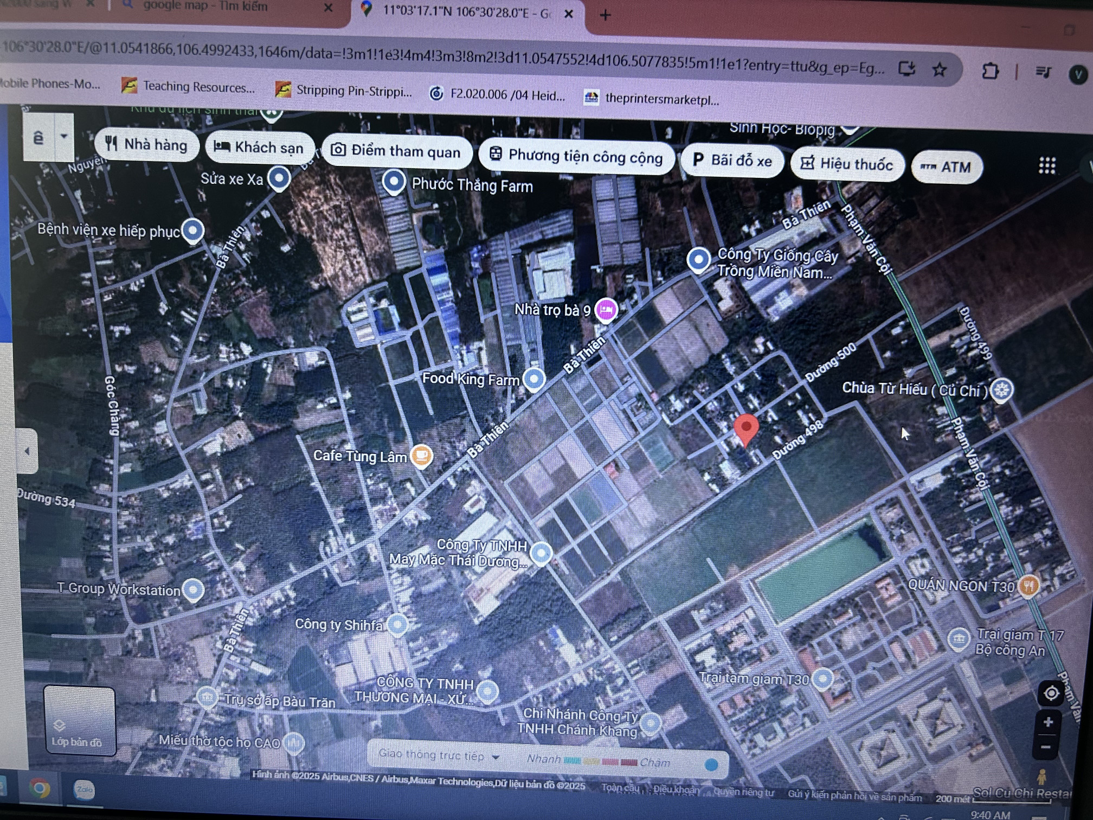Viewport: 1093px width, 820px height.
Task: Select the Công ty Shihfa marker
Action: click(397, 624)
